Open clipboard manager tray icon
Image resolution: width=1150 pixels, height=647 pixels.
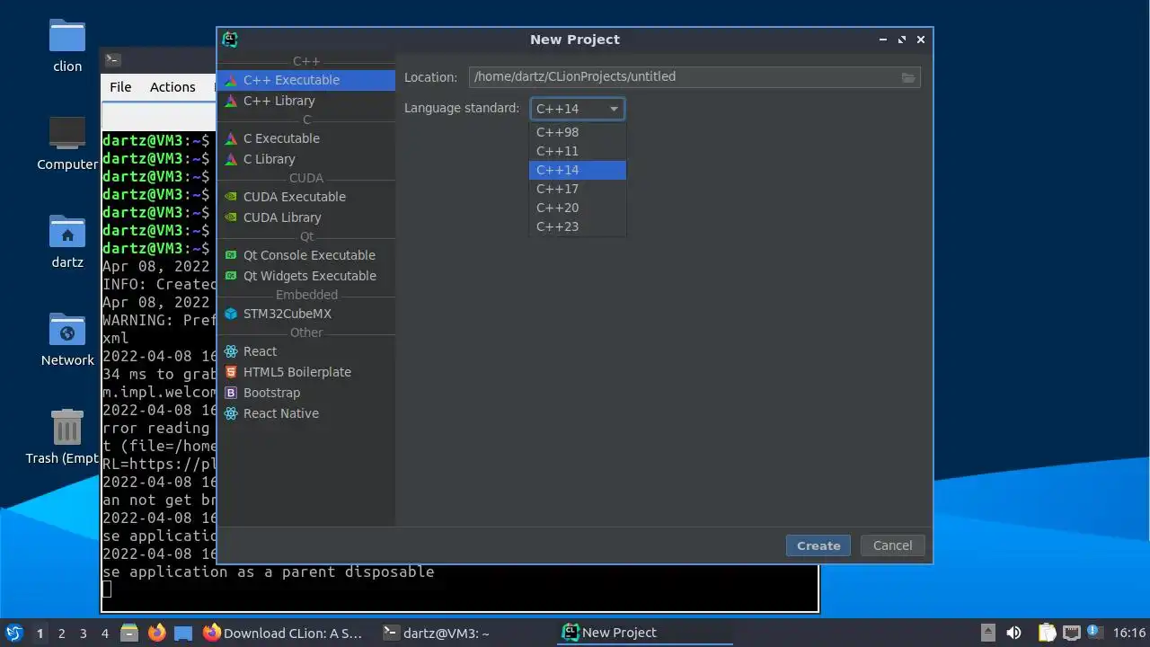click(x=1048, y=633)
